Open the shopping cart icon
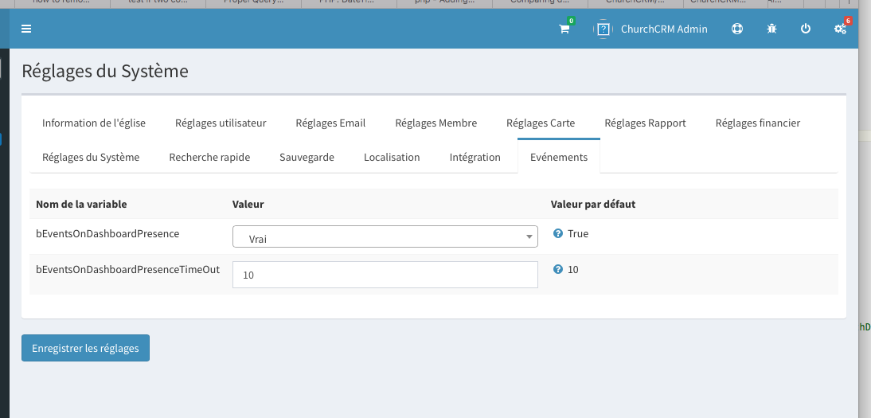871x418 pixels. (x=564, y=29)
